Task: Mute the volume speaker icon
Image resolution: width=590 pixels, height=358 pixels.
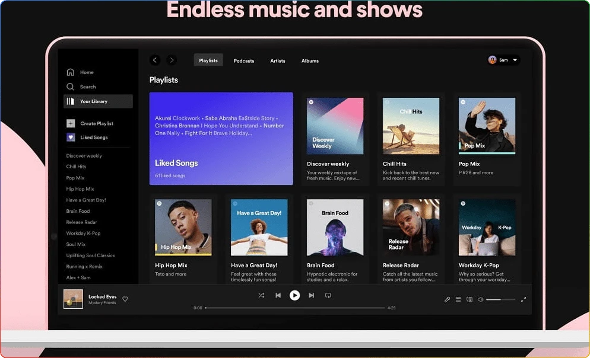Action: [x=480, y=300]
